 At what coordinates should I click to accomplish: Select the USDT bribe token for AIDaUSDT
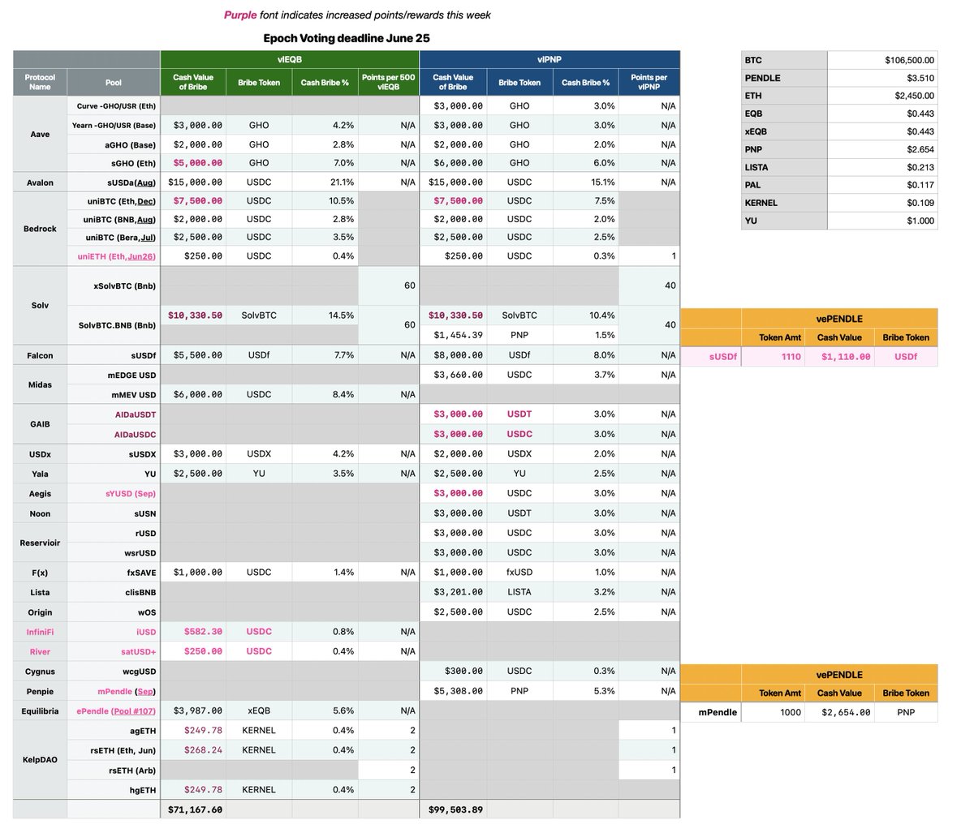[519, 414]
